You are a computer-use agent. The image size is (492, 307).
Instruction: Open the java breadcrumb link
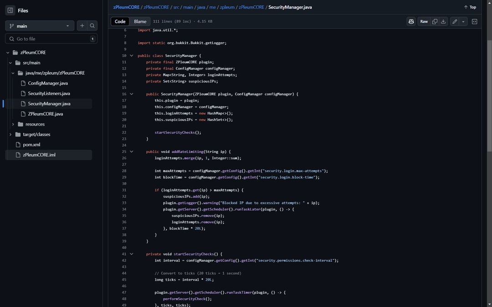(x=201, y=7)
